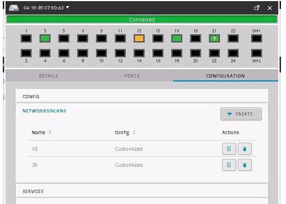This screenshot has height=204, width=286.
Task: Select switch port 8
Action: pyautogui.click(x=83, y=53)
